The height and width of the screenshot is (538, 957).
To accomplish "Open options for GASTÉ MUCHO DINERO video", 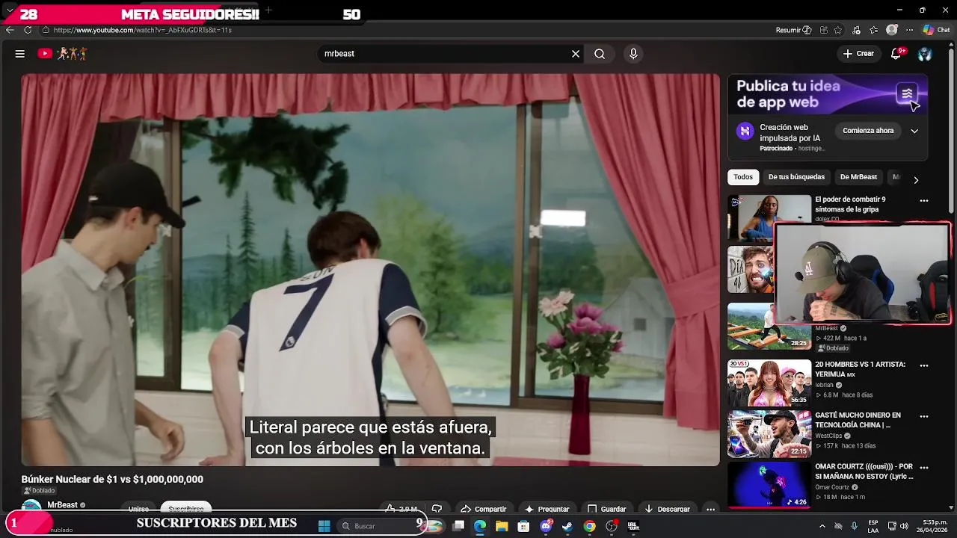I will tap(924, 416).
